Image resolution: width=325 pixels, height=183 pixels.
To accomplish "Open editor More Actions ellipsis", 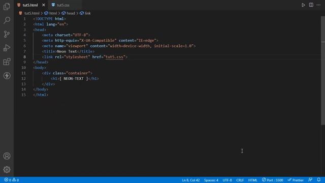I will tap(318, 5).
